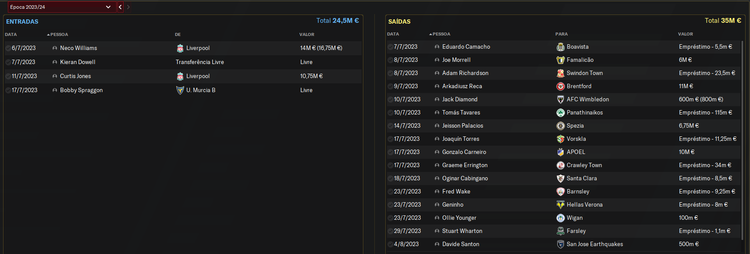Click the Wigan club badge
The image size is (750, 254).
click(560, 218)
